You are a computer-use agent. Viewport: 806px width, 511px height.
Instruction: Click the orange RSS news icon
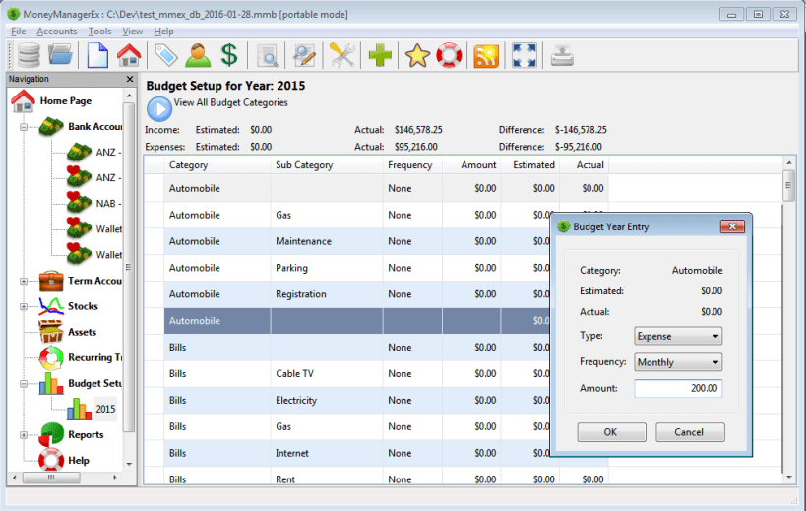(x=486, y=55)
